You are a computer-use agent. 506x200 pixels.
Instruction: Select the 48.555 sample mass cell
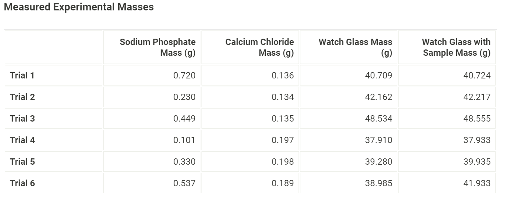tap(477, 119)
